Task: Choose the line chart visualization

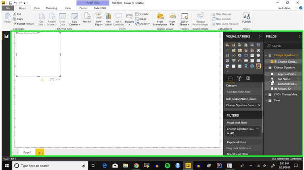Action: tap(227, 50)
